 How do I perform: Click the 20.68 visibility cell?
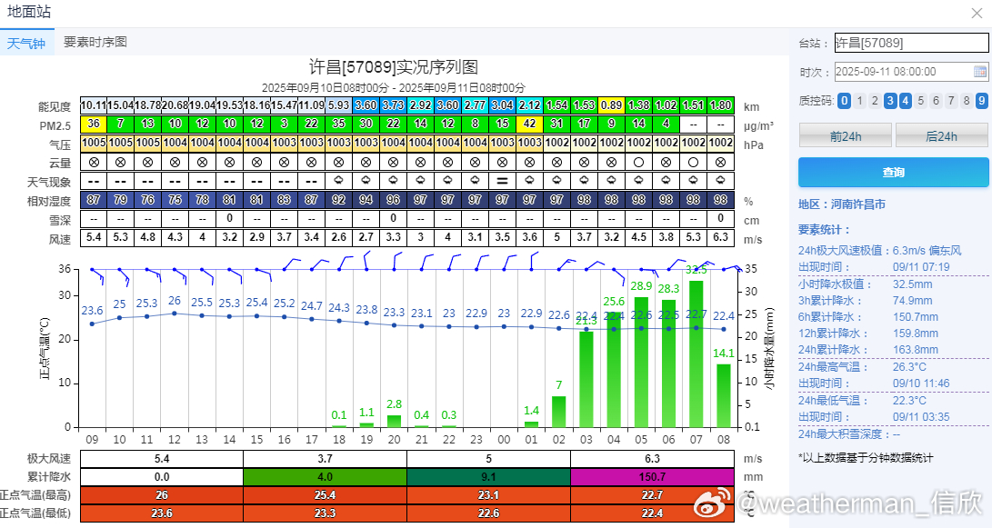point(175,105)
